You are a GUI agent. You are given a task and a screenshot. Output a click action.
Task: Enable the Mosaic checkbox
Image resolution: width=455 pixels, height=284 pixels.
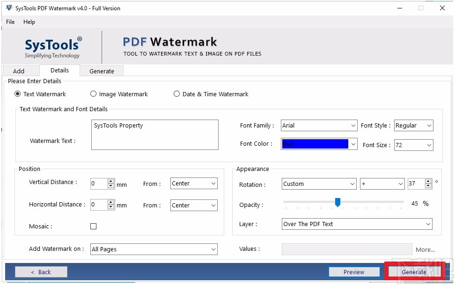(93, 226)
